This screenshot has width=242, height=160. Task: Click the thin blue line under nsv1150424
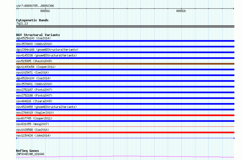coord(125,138)
